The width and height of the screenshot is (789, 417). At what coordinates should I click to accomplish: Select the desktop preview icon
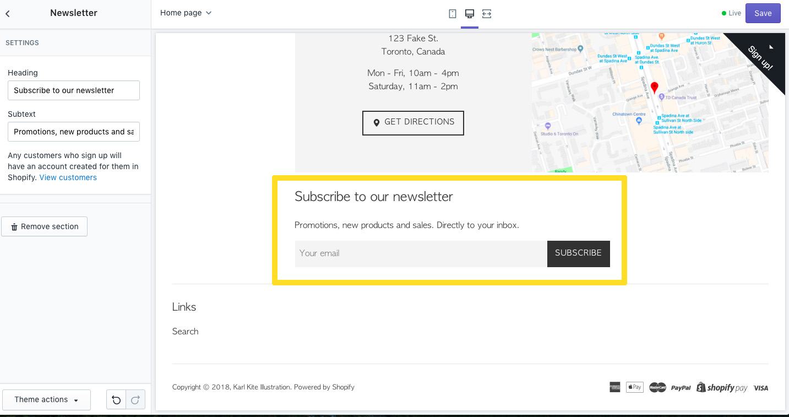click(x=469, y=13)
